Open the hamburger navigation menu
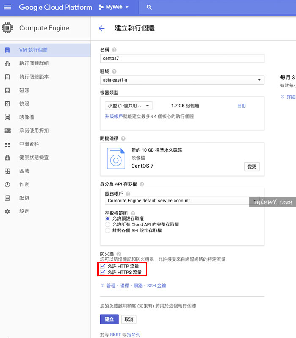This screenshot has width=296, height=338. [8, 7]
